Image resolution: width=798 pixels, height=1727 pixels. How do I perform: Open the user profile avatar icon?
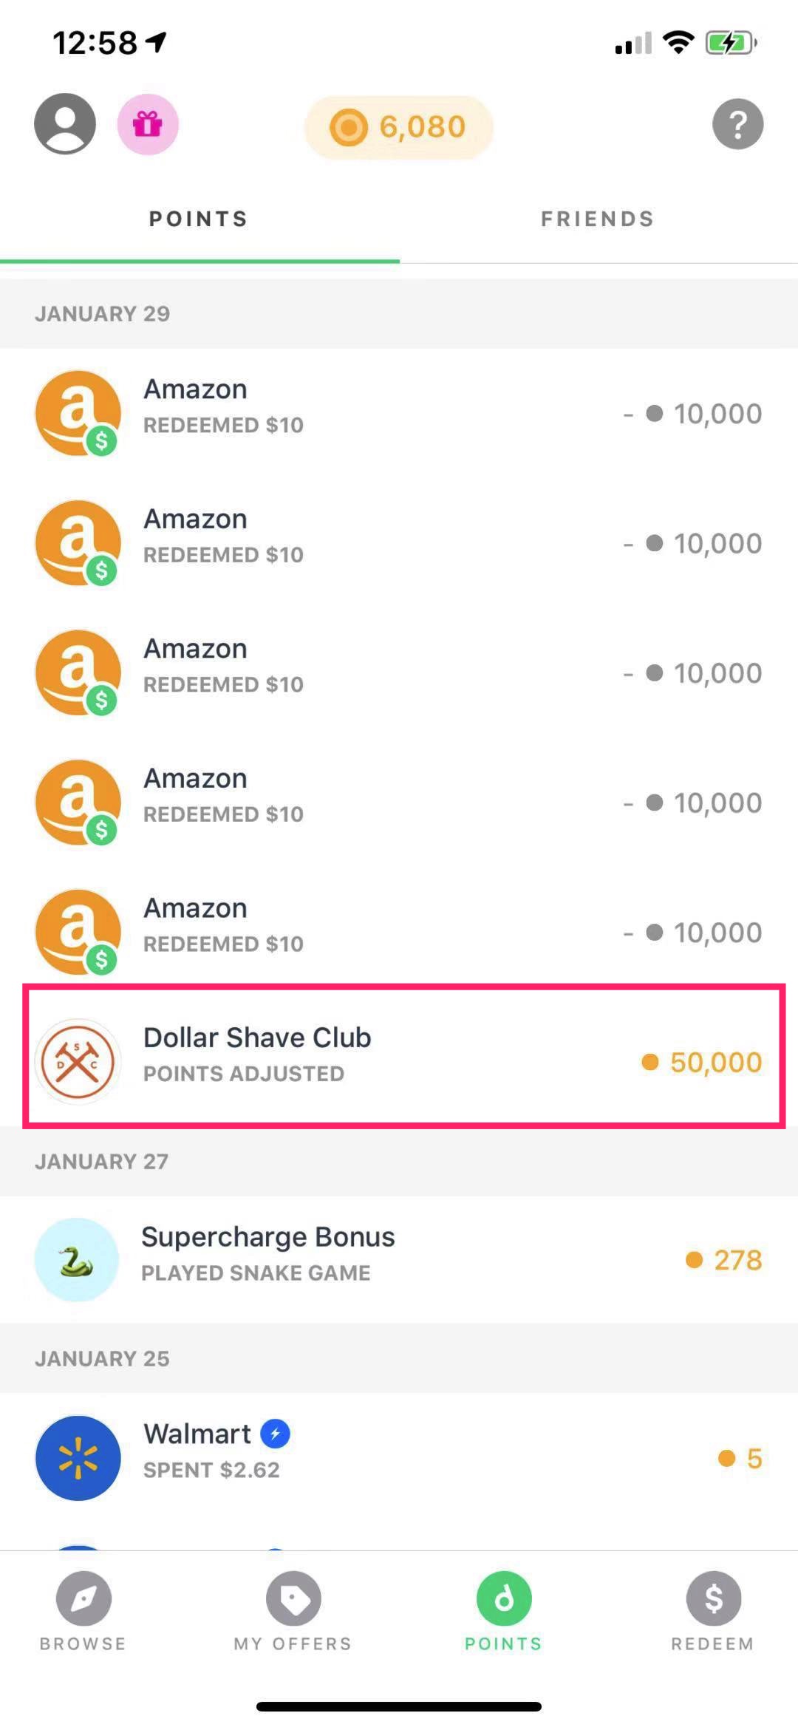pyautogui.click(x=65, y=123)
